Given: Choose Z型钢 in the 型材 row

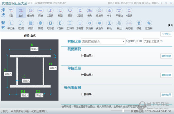Looking at the screenshot, I should click(x=21, y=25).
